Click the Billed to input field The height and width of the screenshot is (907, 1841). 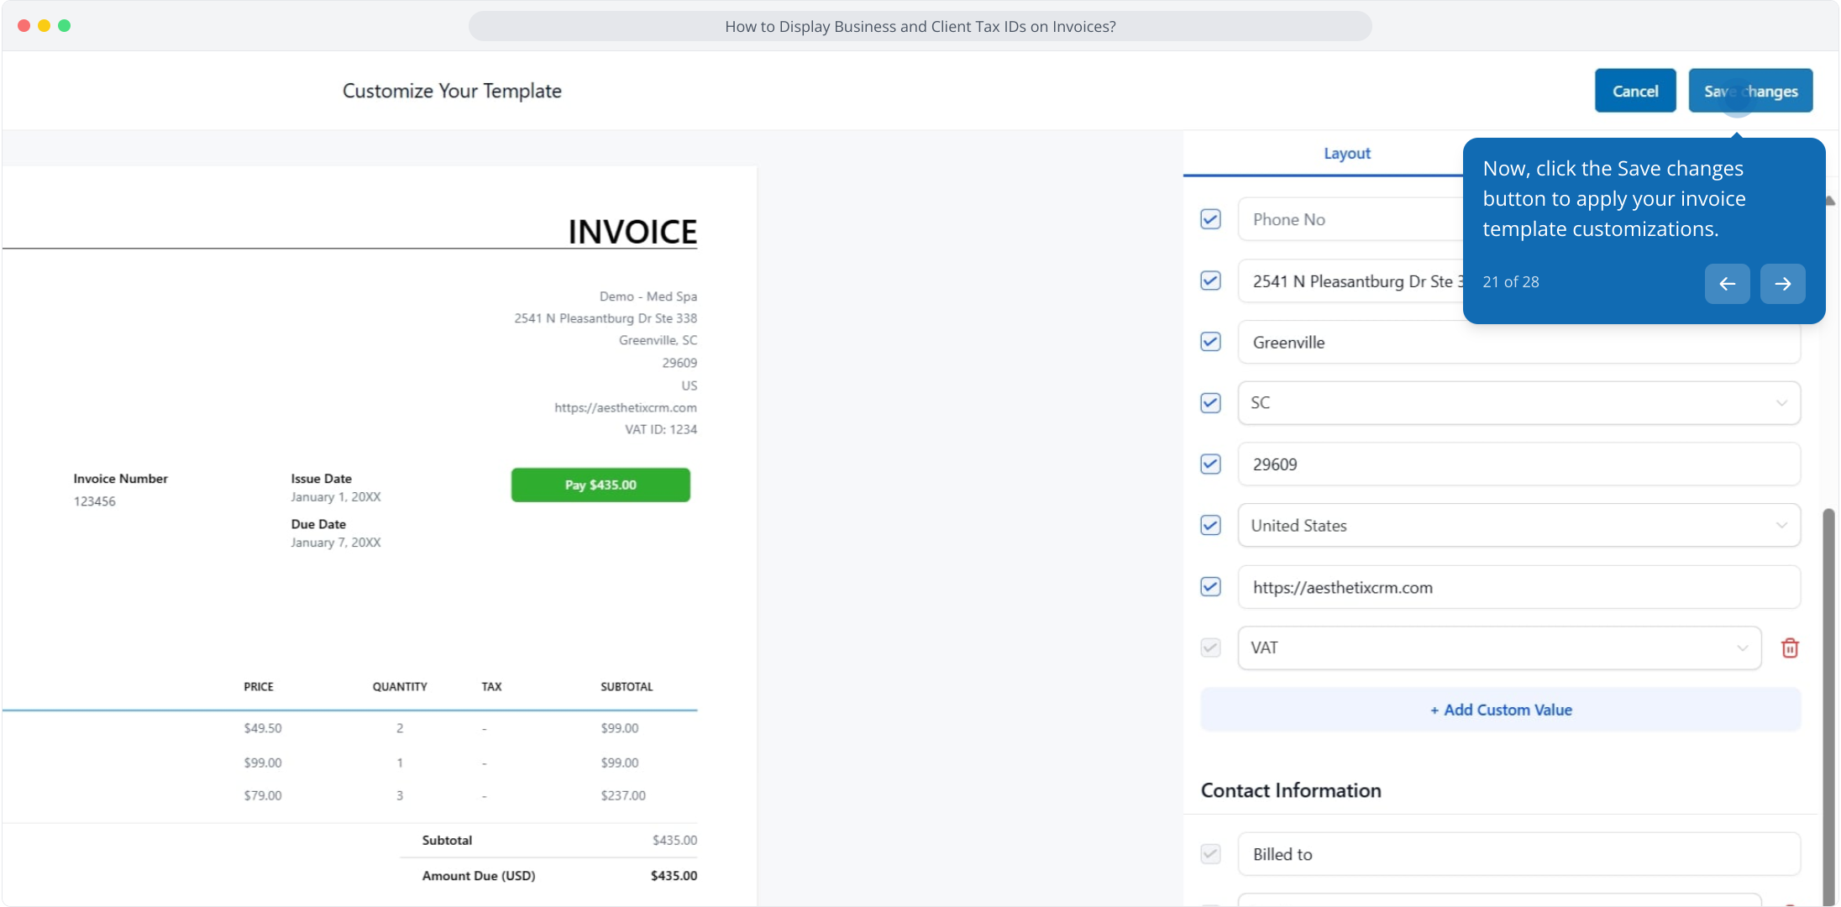pos(1518,854)
